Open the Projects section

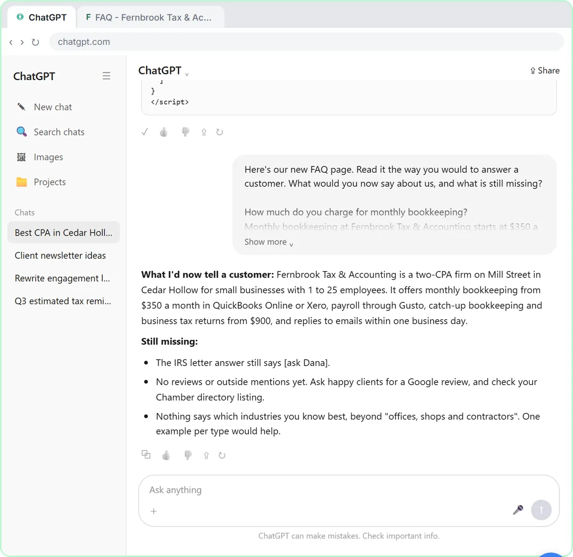pyautogui.click(x=64, y=182)
